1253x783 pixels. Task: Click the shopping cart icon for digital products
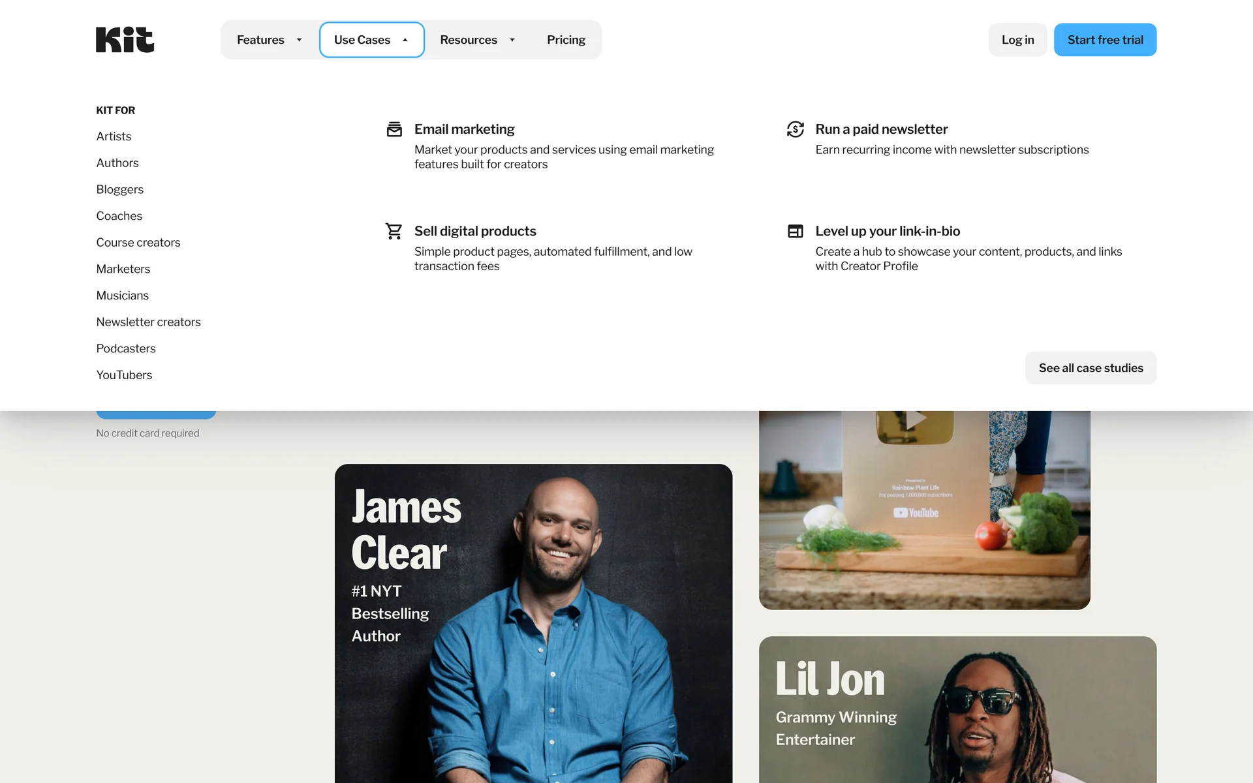394,231
